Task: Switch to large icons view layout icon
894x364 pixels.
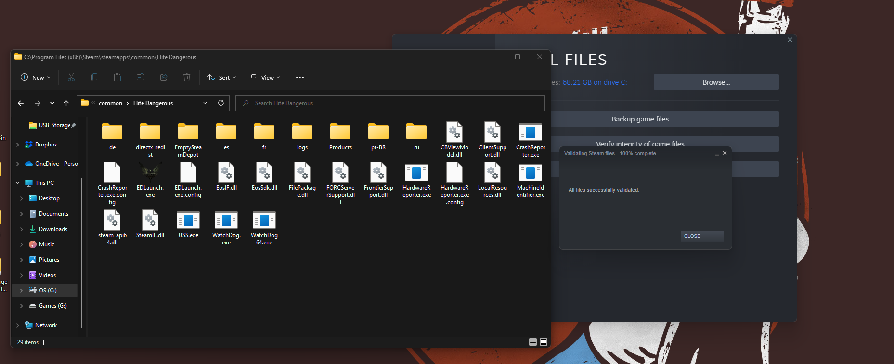Action: click(544, 342)
